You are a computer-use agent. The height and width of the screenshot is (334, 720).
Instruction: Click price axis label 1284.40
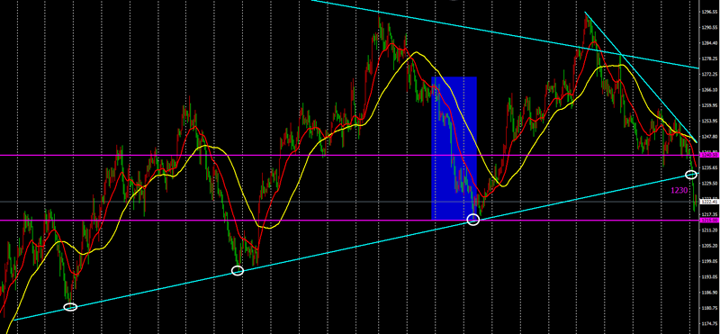pyautogui.click(x=709, y=43)
